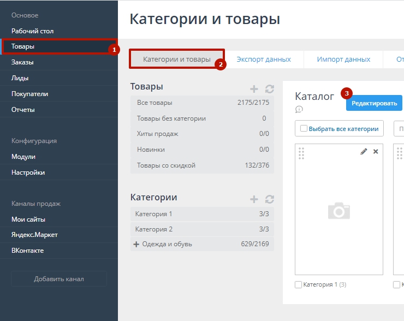Select the Хиты продаж row
Screen dimensions: 404x321
click(x=202, y=134)
